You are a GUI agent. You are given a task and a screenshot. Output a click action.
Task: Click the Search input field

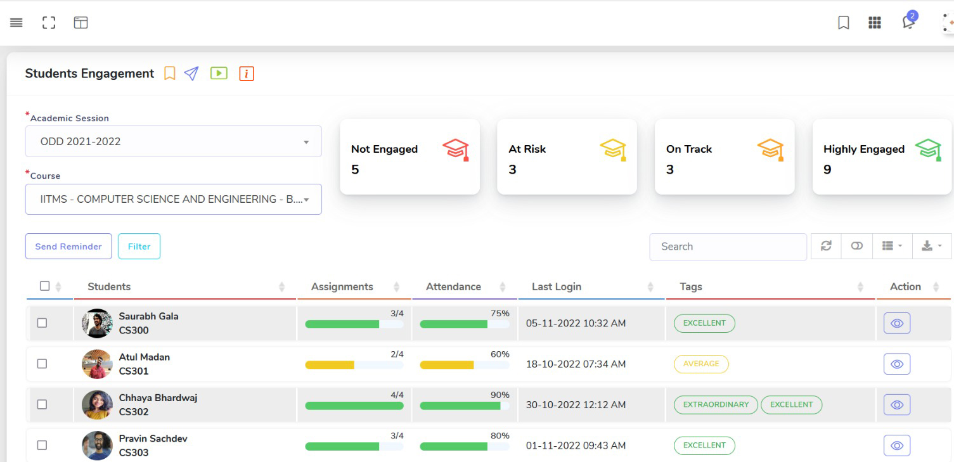pos(728,247)
